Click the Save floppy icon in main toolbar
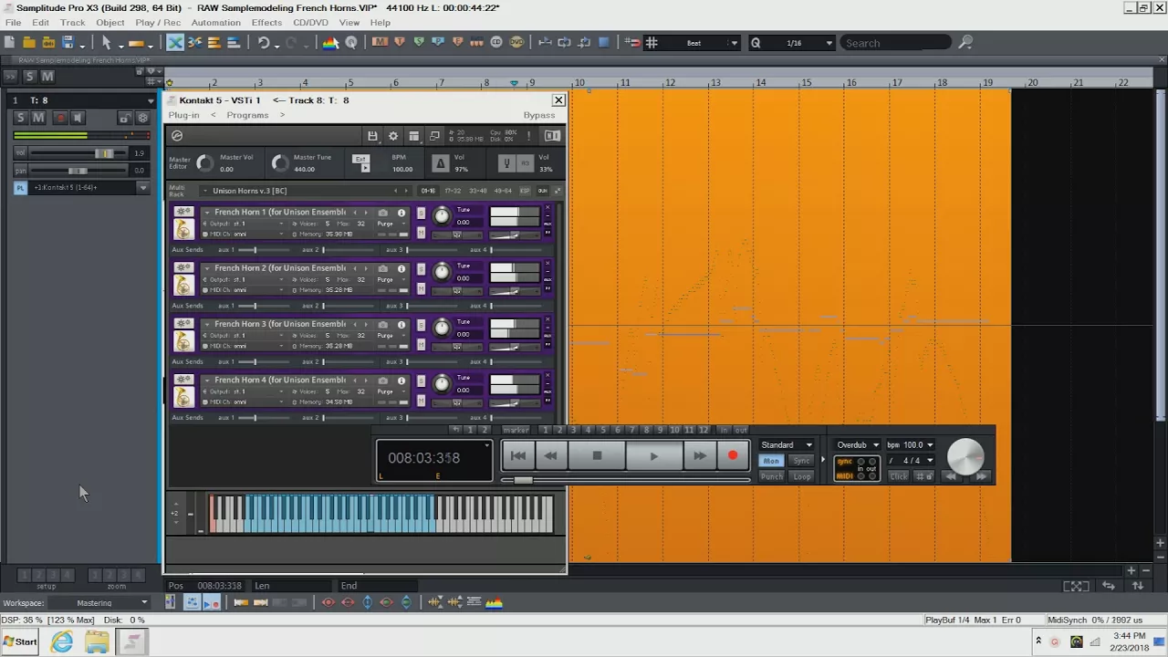This screenshot has height=657, width=1168. [x=67, y=43]
